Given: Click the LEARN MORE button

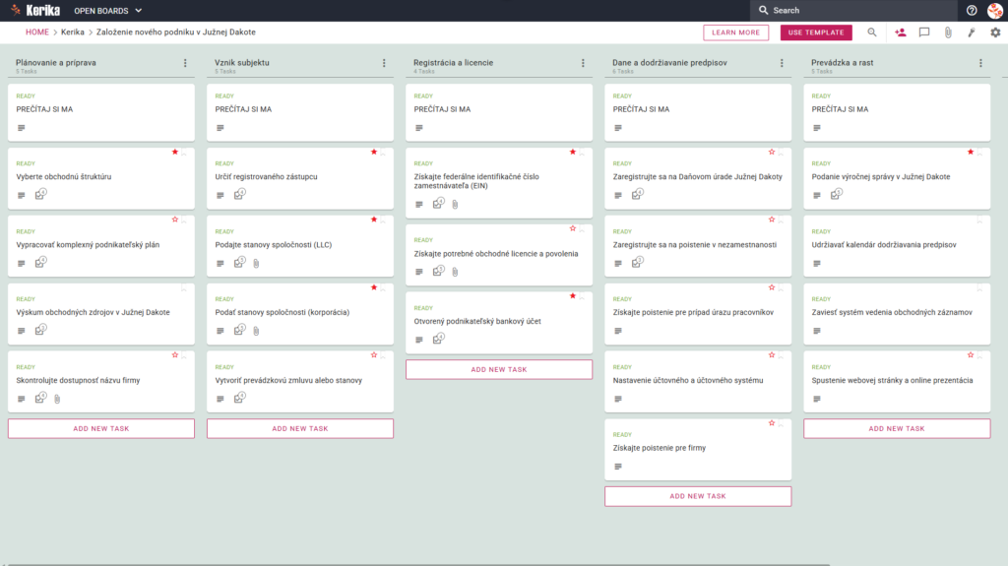Looking at the screenshot, I should [735, 32].
